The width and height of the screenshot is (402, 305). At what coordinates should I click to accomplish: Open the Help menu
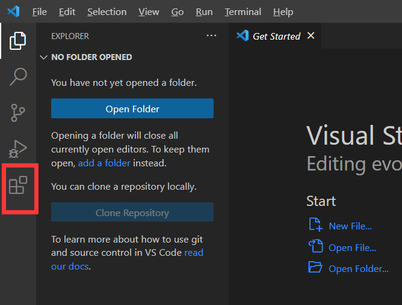[x=283, y=12]
